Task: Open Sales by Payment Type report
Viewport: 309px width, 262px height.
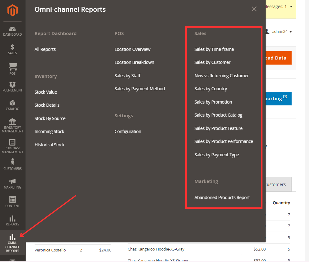Action: click(x=217, y=155)
